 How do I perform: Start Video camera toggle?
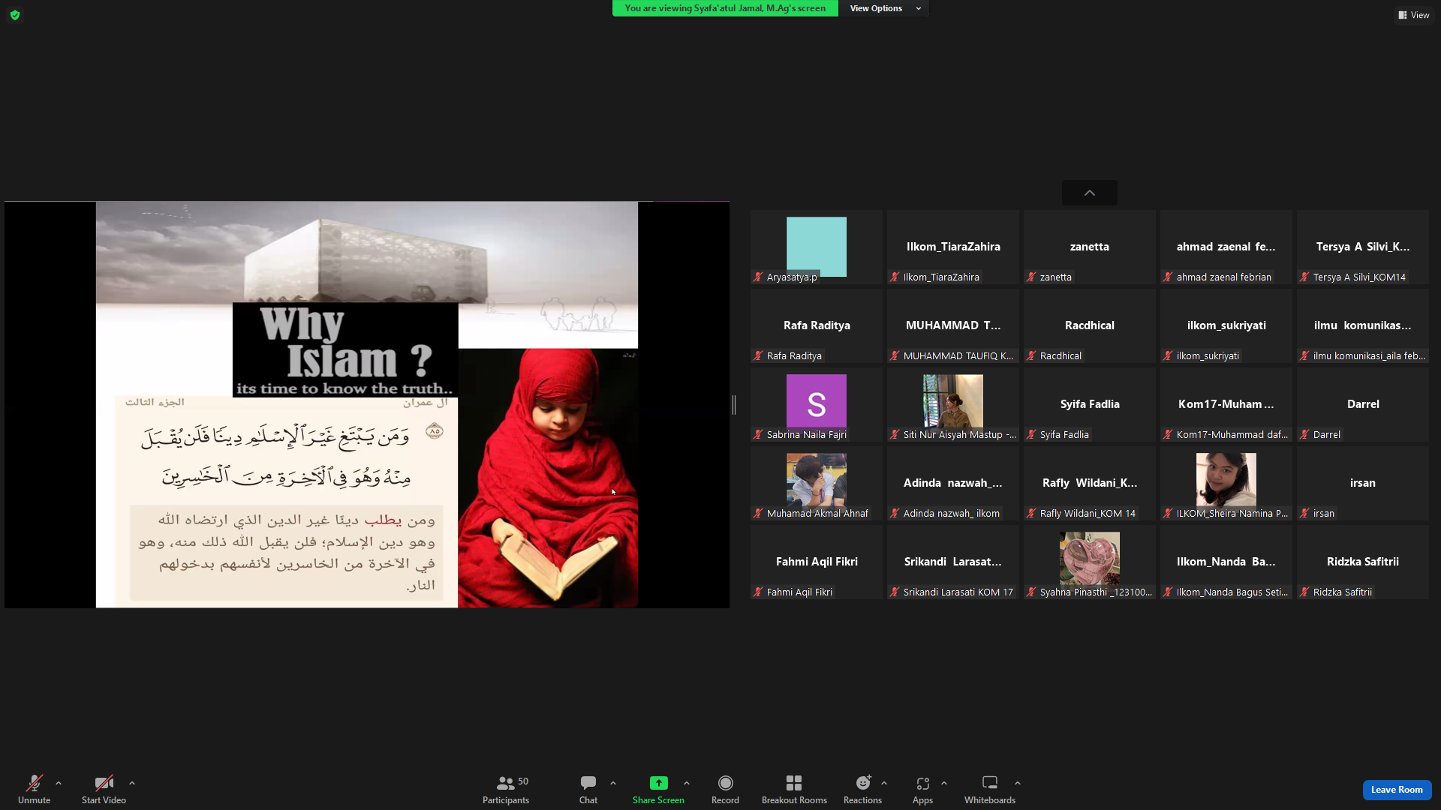[x=104, y=789]
